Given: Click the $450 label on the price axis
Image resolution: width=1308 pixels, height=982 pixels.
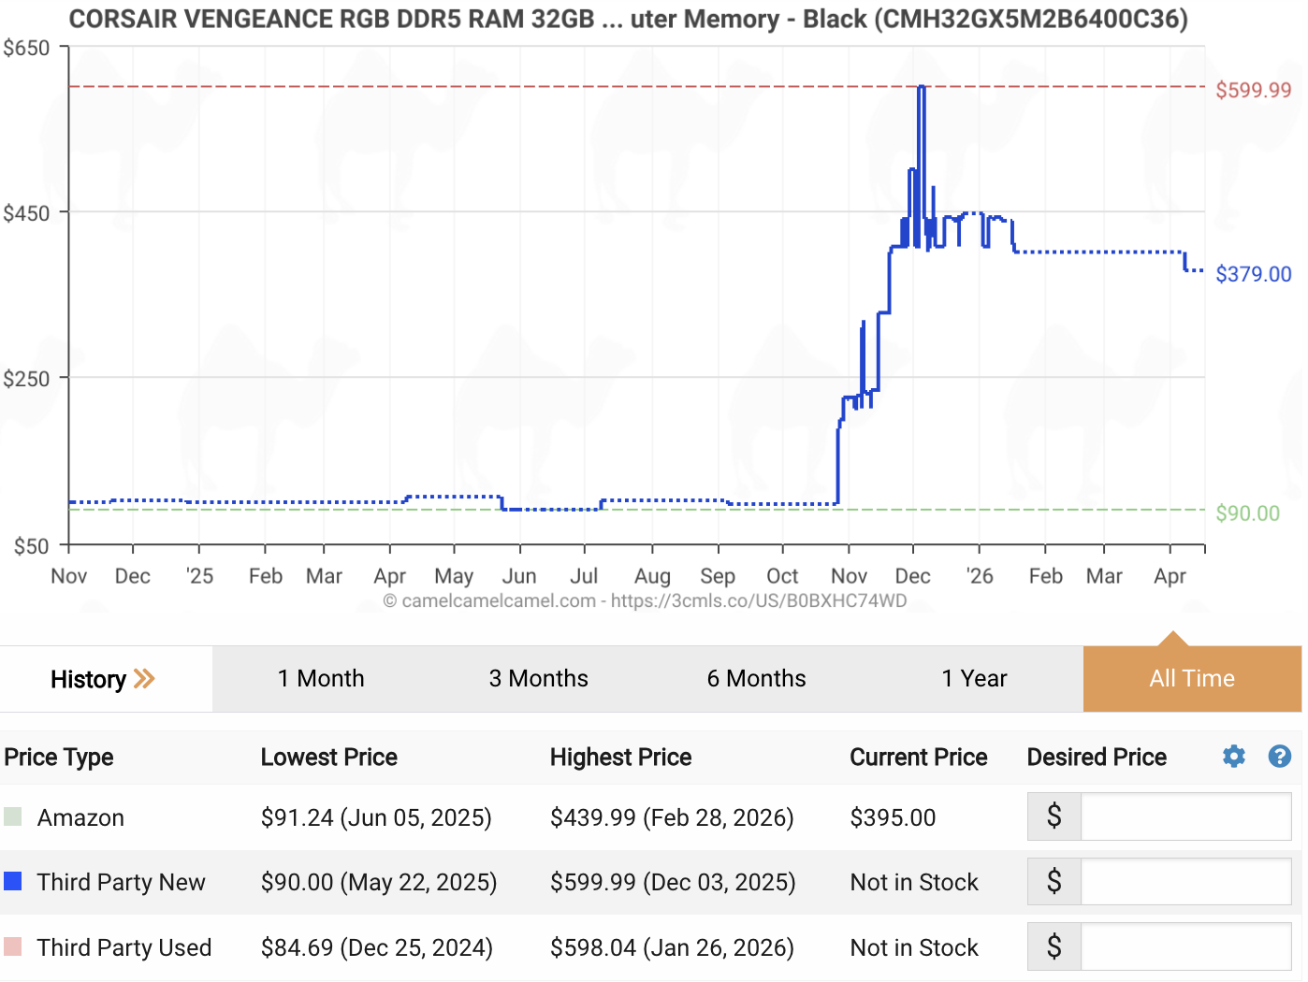Looking at the screenshot, I should pos(26,212).
